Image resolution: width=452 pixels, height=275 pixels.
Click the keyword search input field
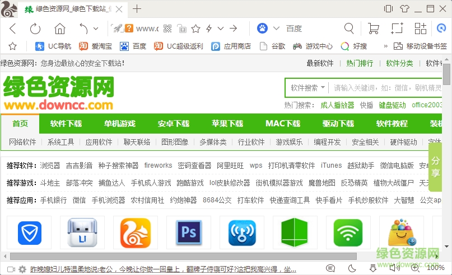coord(386,88)
